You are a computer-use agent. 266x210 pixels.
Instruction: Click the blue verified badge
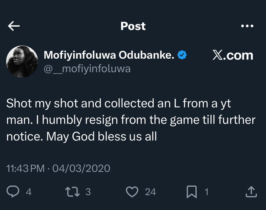pyautogui.click(x=182, y=56)
